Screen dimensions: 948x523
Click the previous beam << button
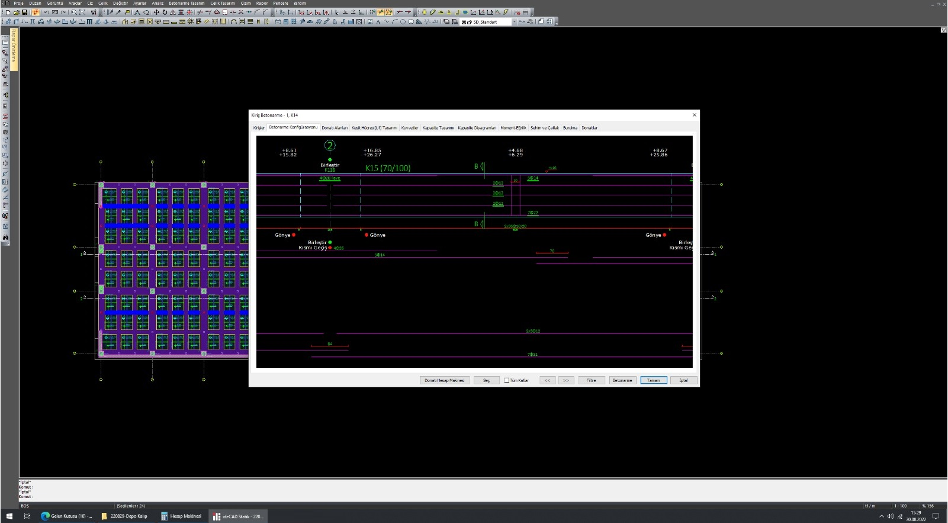coord(548,380)
